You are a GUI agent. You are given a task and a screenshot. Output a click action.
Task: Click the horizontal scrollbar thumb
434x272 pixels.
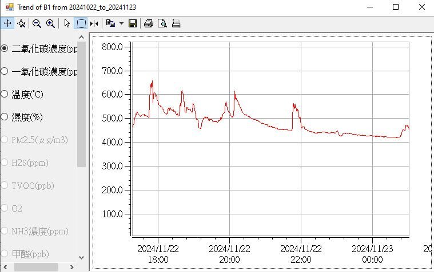36,267
